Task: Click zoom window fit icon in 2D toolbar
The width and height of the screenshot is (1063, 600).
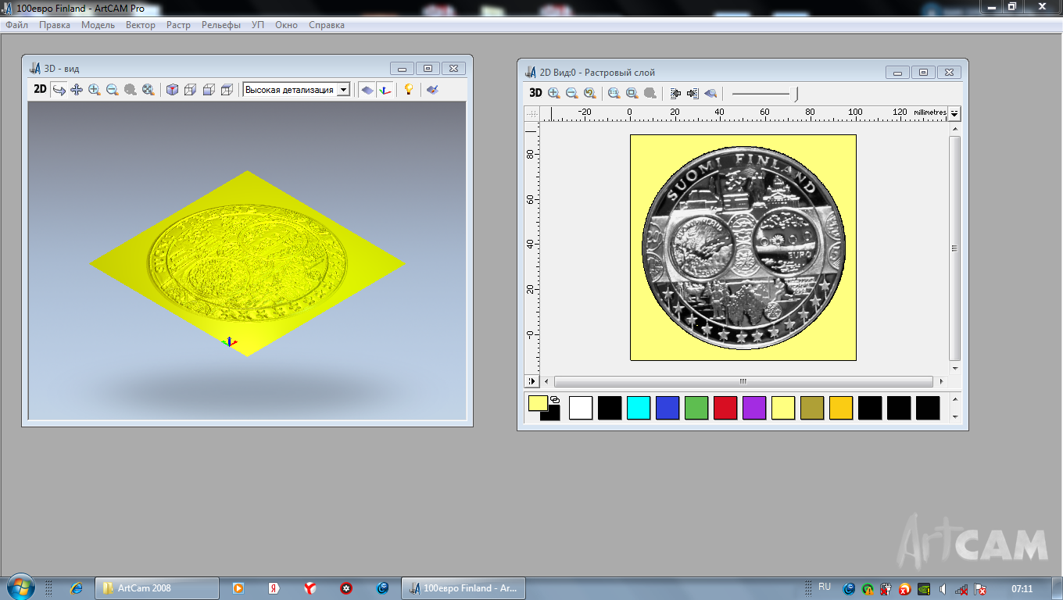Action: (x=614, y=93)
